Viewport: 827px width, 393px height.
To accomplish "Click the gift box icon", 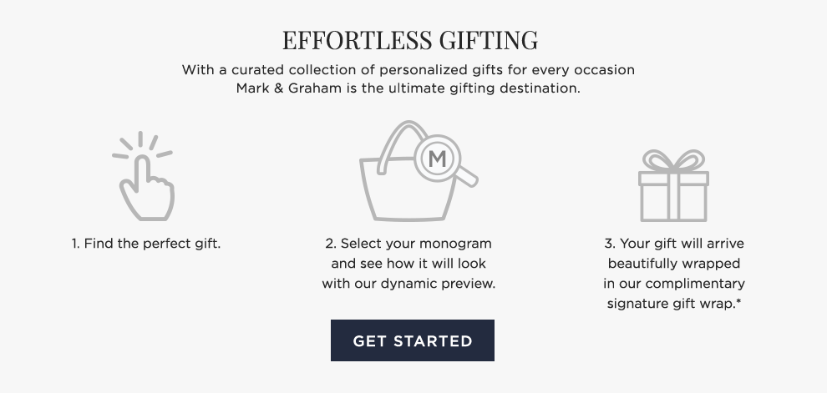I will tap(673, 195).
